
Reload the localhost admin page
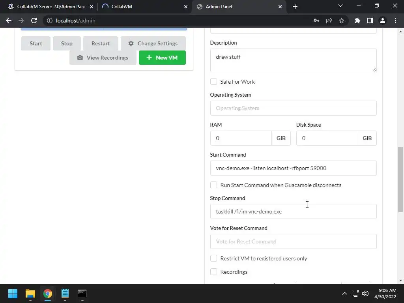[x=34, y=21]
